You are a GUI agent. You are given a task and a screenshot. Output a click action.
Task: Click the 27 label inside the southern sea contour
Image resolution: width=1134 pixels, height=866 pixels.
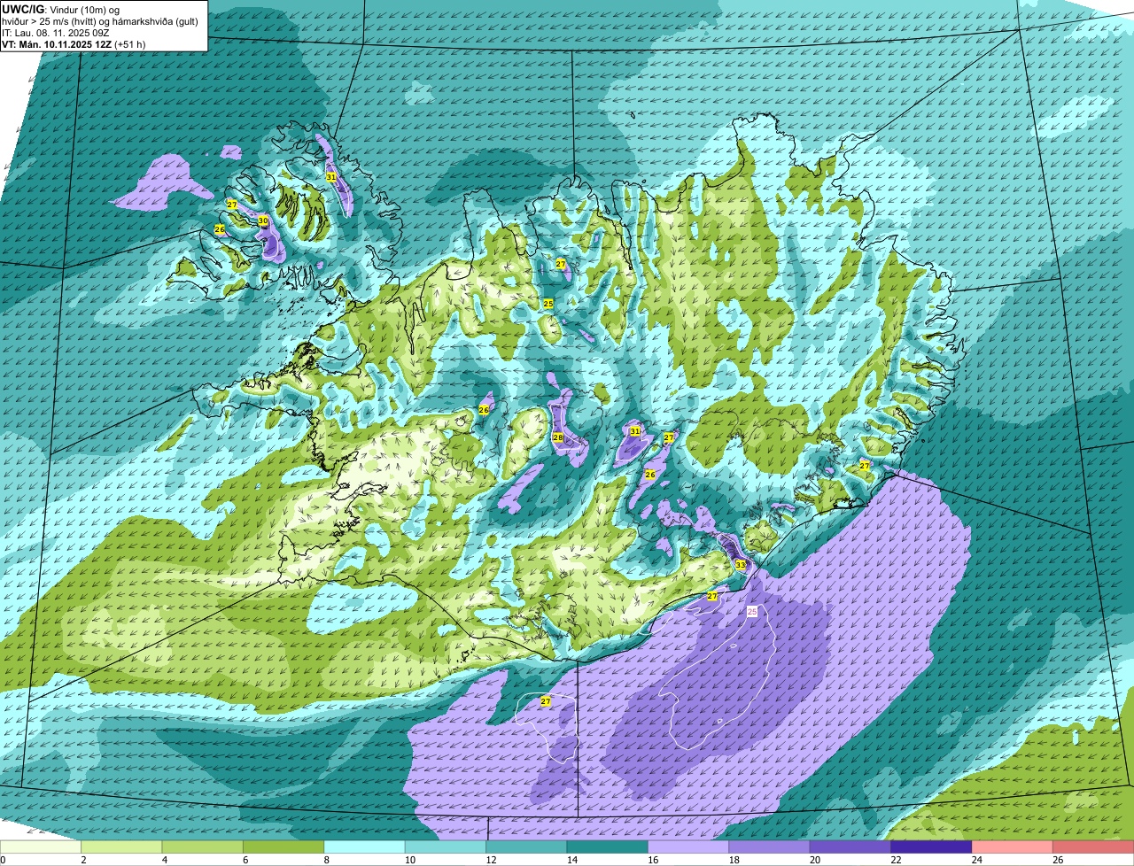[x=546, y=701]
